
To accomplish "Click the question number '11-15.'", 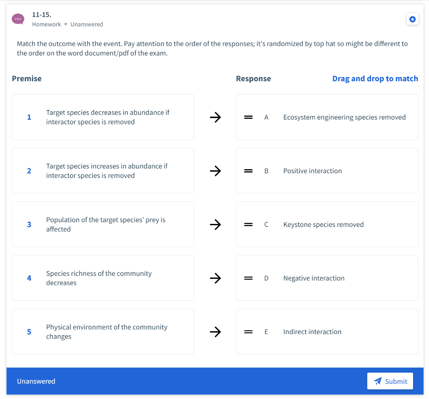I will click(x=41, y=15).
